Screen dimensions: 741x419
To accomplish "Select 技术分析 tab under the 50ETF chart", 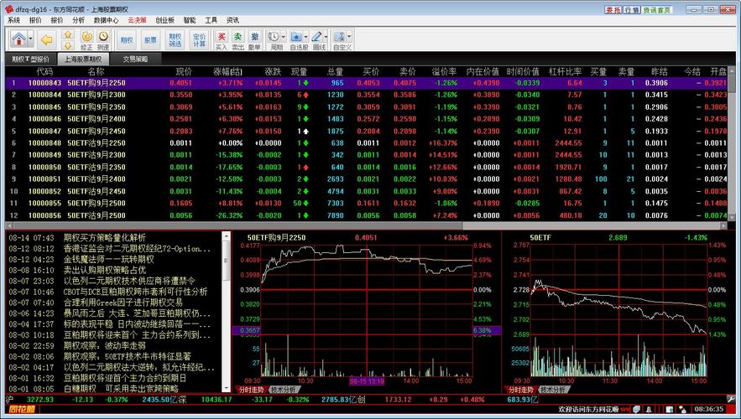I will 553,390.
